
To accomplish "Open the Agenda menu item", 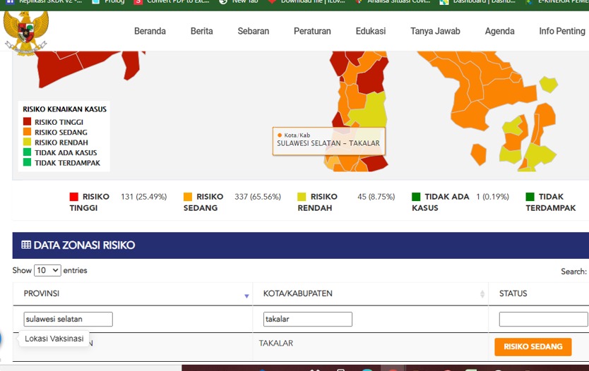I will (499, 31).
